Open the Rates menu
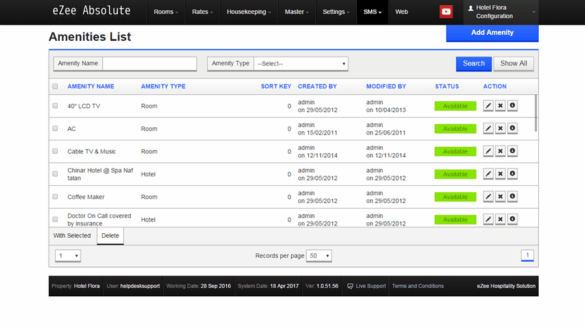Viewport: 585px width, 328px height. coord(202,12)
